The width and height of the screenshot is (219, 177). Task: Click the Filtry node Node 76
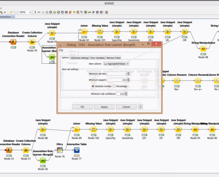tap(60, 150)
